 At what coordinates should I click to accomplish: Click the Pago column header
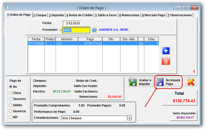coord(90,39)
